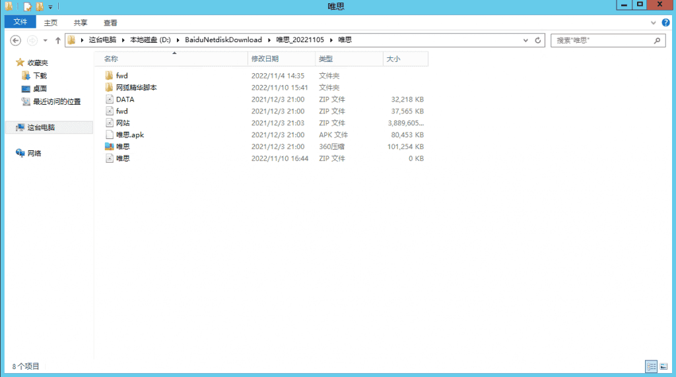The image size is (676, 377).
Task: Sort by 名称 column header
Action: (171, 59)
